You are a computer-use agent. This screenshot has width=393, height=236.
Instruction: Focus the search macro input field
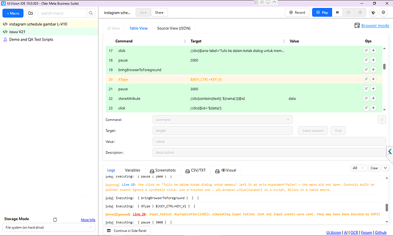(x=63, y=13)
